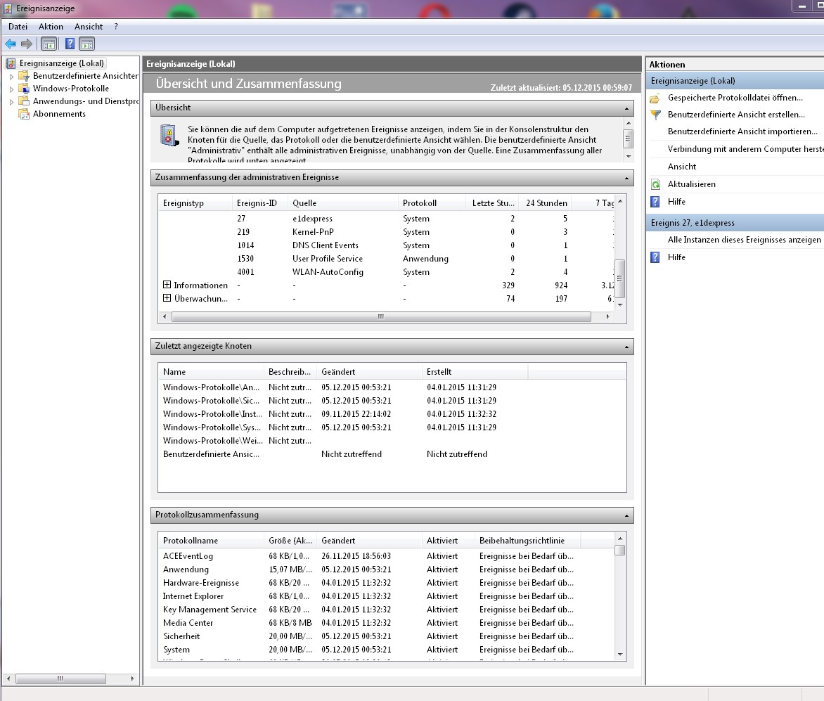824x701 pixels.
Task: Select the Kernel-PnP event 219 row
Action: pos(386,232)
